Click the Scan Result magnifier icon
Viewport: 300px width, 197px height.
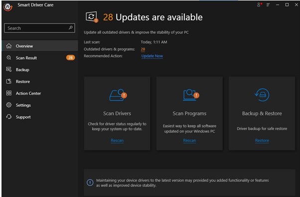pos(9,58)
